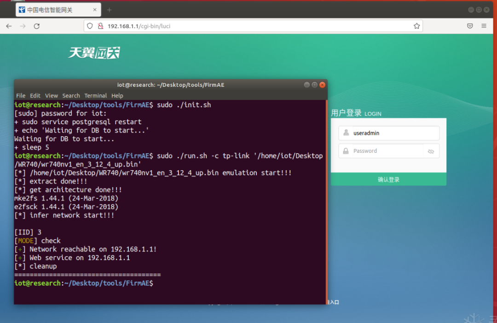The height and width of the screenshot is (323, 497).
Task: Close the Firefox browser window
Action: [486, 10]
